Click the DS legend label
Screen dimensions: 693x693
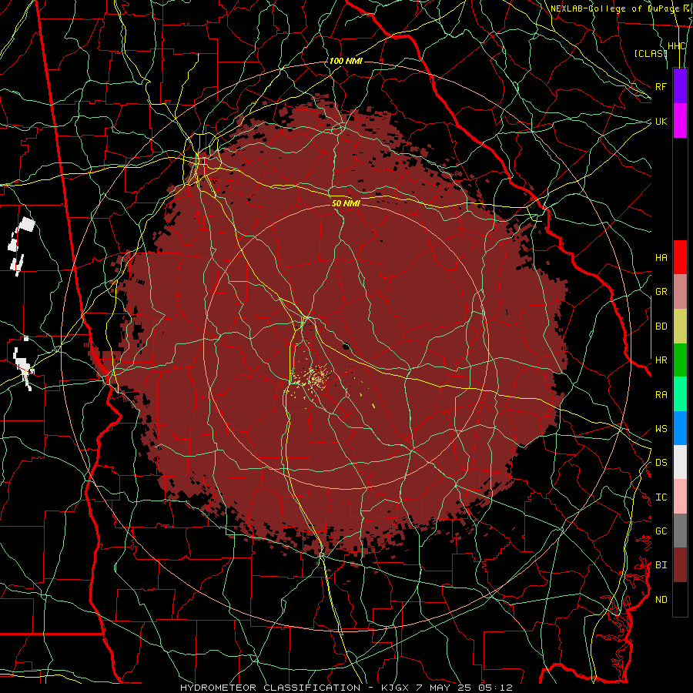(661, 463)
